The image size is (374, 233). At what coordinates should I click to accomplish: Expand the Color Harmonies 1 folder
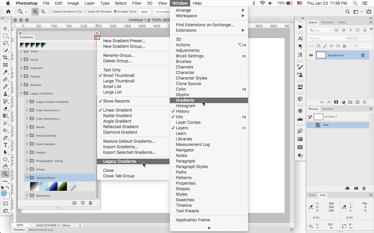click(27, 110)
